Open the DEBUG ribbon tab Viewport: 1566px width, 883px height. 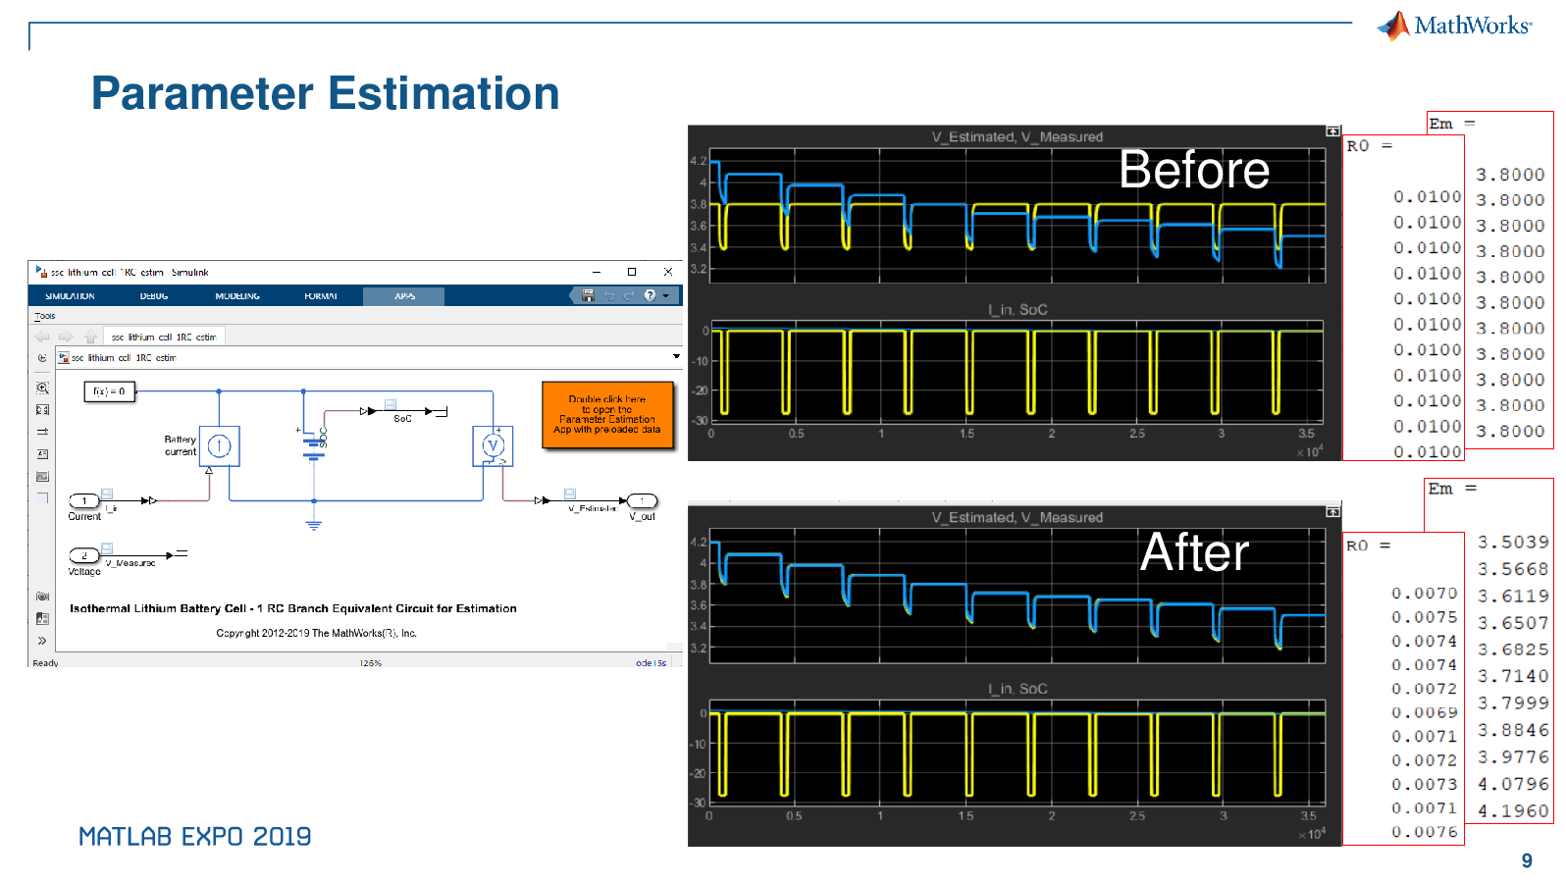154,296
